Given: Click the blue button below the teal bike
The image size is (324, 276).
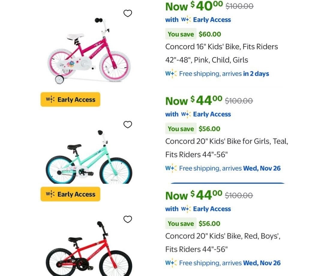Looking at the screenshot, I should (x=227, y=183).
